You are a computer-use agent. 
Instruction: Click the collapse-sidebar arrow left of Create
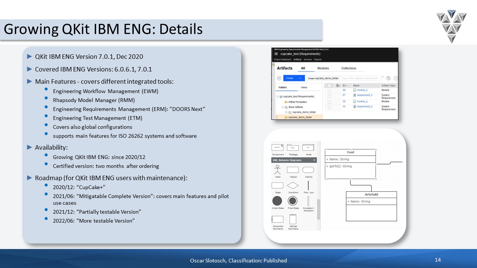[279, 78]
